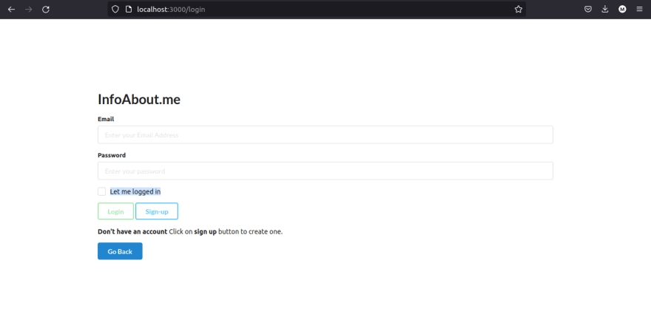Screen dimensions: 651x331
Task: Click the InfoAbout.me heading
Action: (138, 100)
